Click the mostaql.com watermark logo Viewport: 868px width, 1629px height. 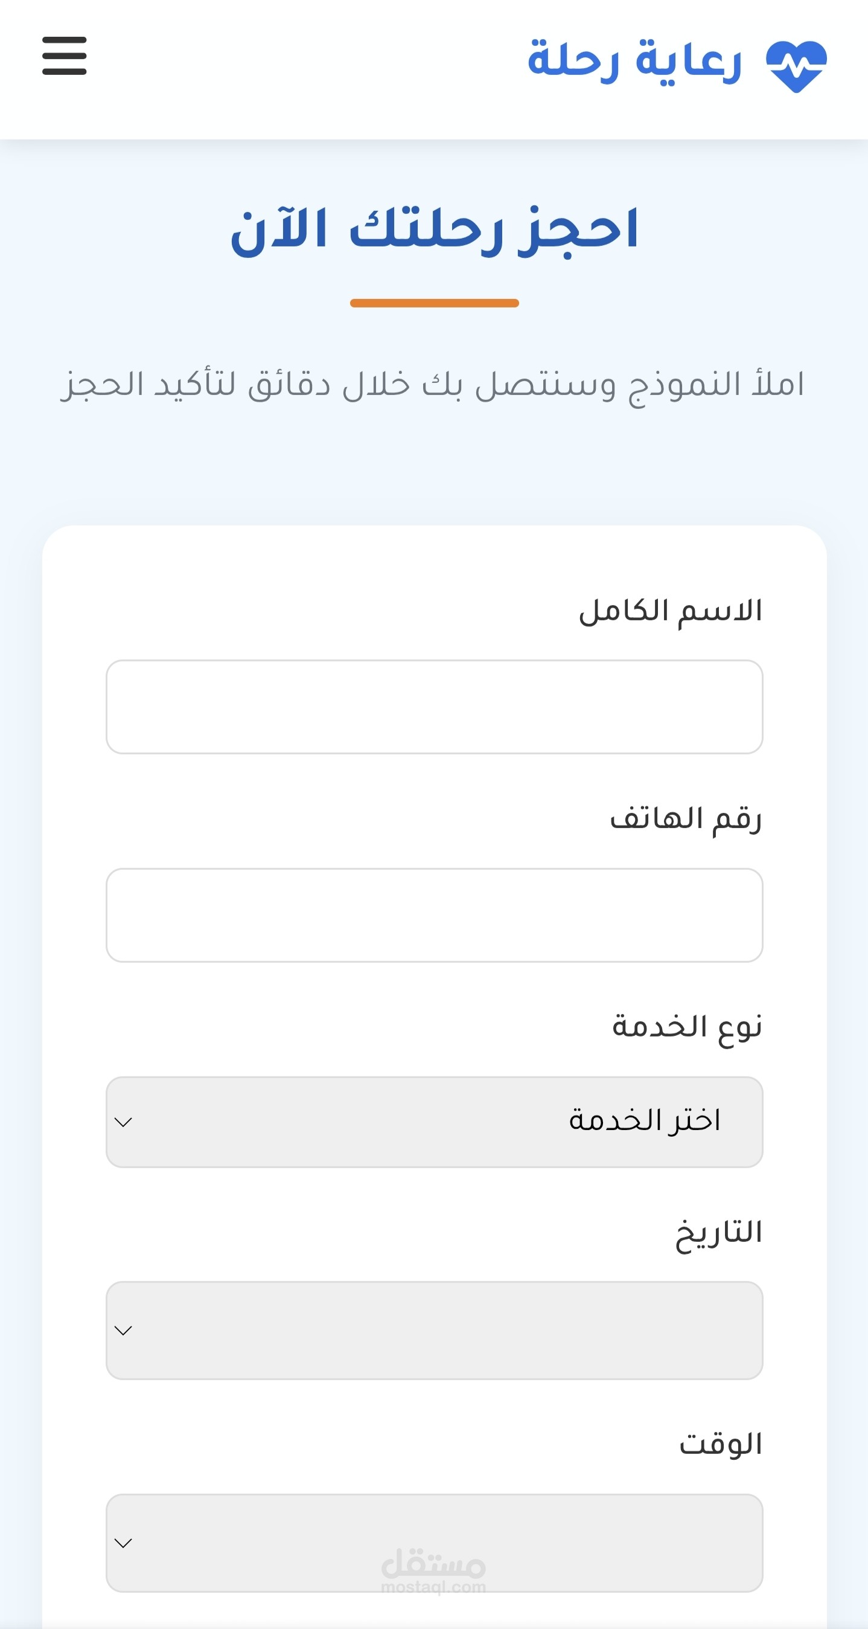(x=433, y=1571)
